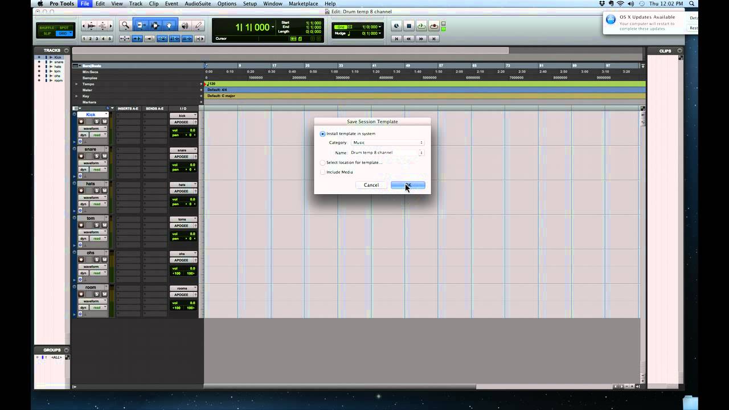729x410 pixels.
Task: Expand the Key ruler
Action: point(77,96)
